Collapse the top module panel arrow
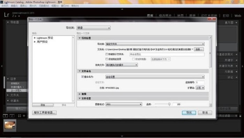Viewport: 244px width, 138px height. point(122,9)
